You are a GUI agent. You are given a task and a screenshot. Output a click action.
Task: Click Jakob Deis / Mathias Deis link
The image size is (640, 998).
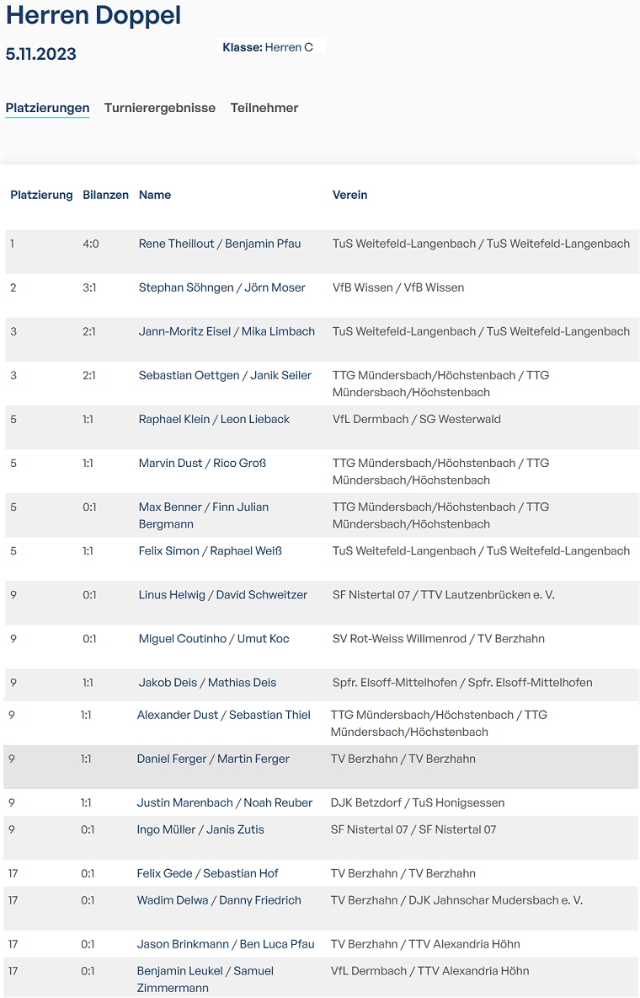pyautogui.click(x=207, y=683)
